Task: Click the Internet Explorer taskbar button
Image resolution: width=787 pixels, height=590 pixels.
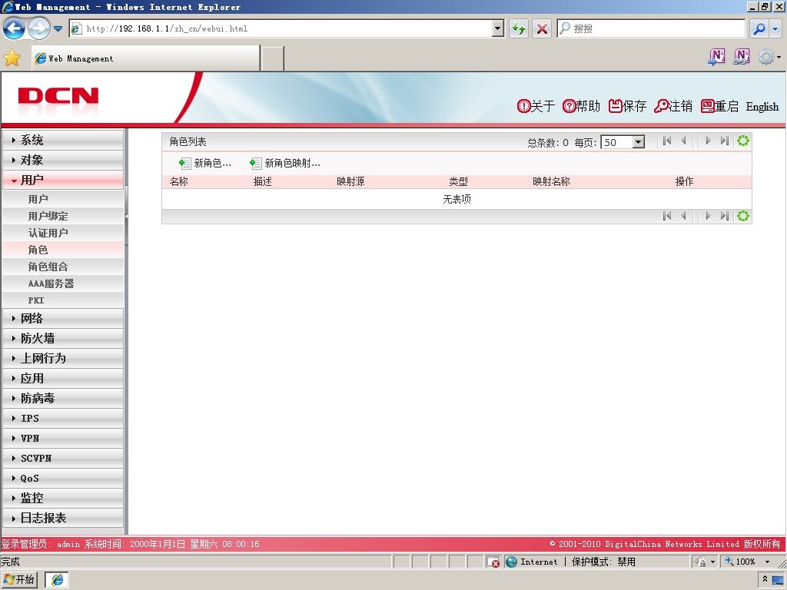Action: coord(57,580)
